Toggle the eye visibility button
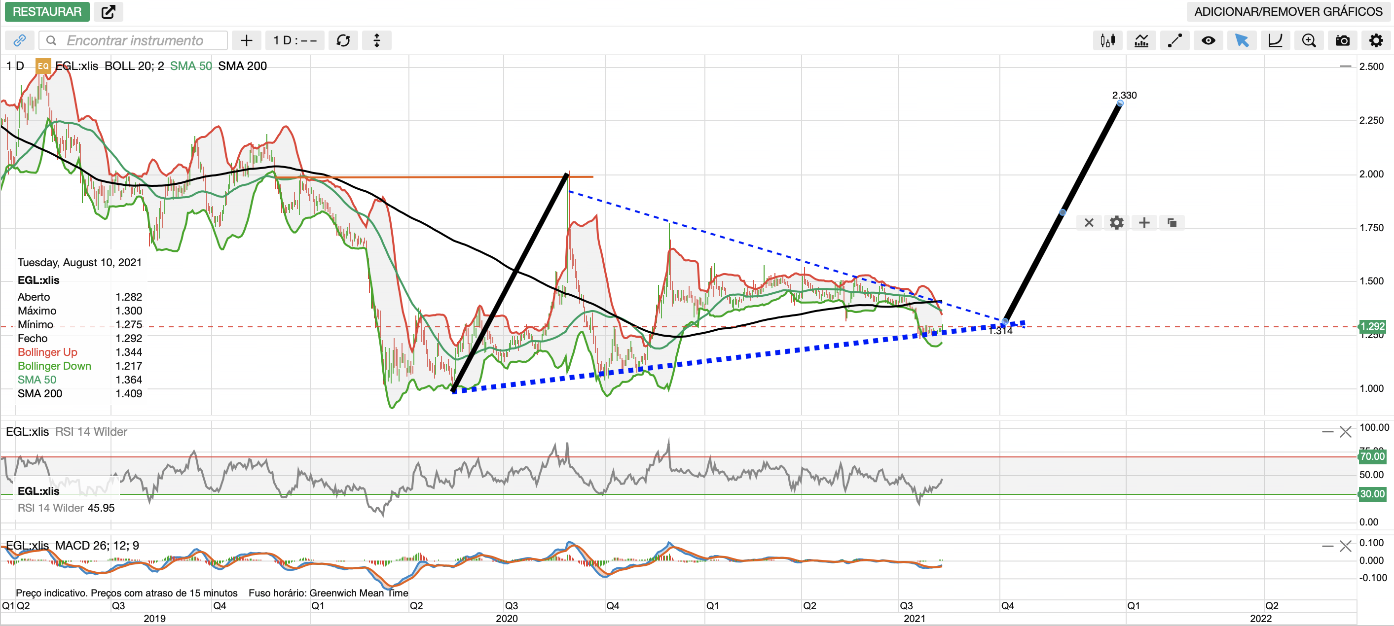The image size is (1394, 626). (x=1208, y=40)
